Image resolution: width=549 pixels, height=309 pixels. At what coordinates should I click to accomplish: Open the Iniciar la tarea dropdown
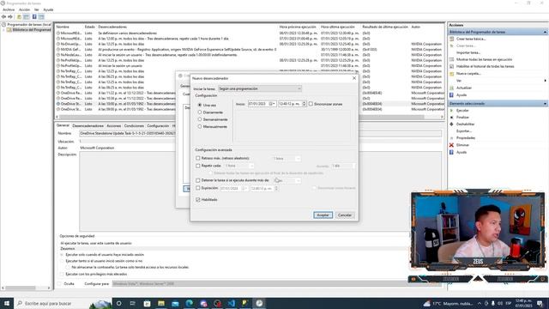[259, 88]
